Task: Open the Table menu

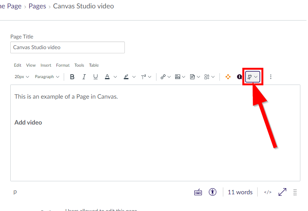Action: tap(94, 65)
